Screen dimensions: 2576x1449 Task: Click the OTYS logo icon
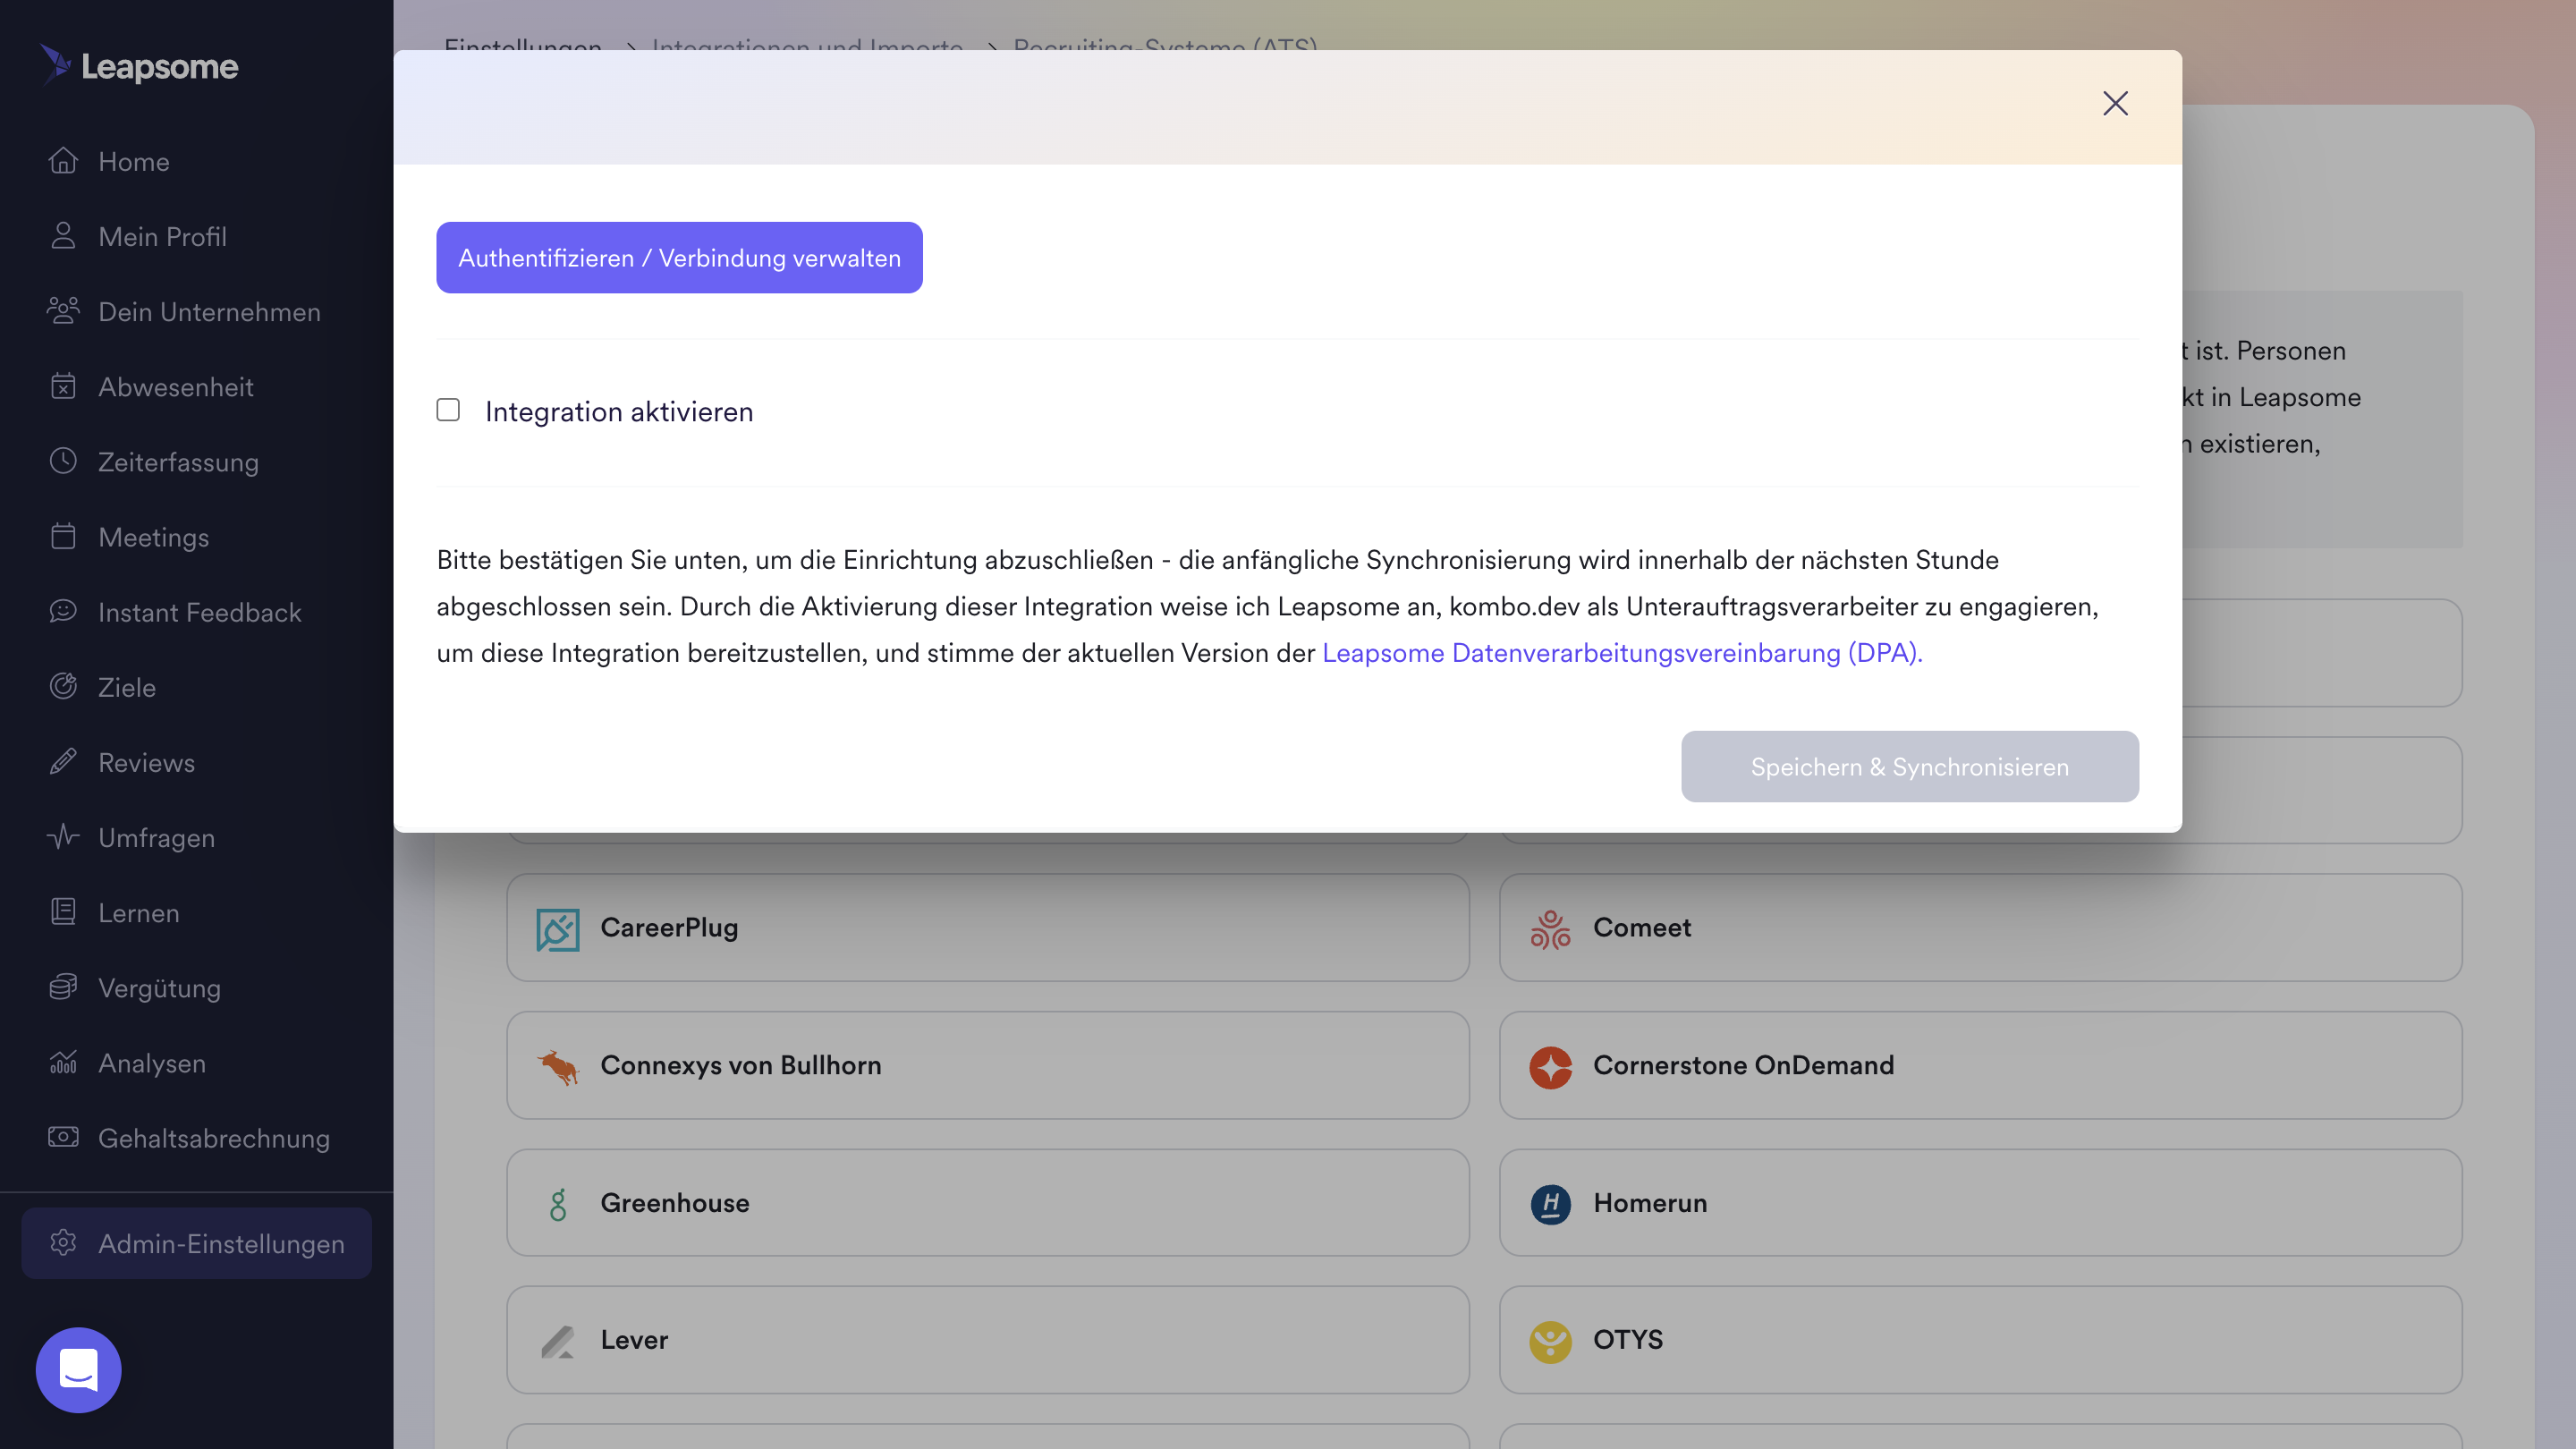[x=1550, y=1341]
